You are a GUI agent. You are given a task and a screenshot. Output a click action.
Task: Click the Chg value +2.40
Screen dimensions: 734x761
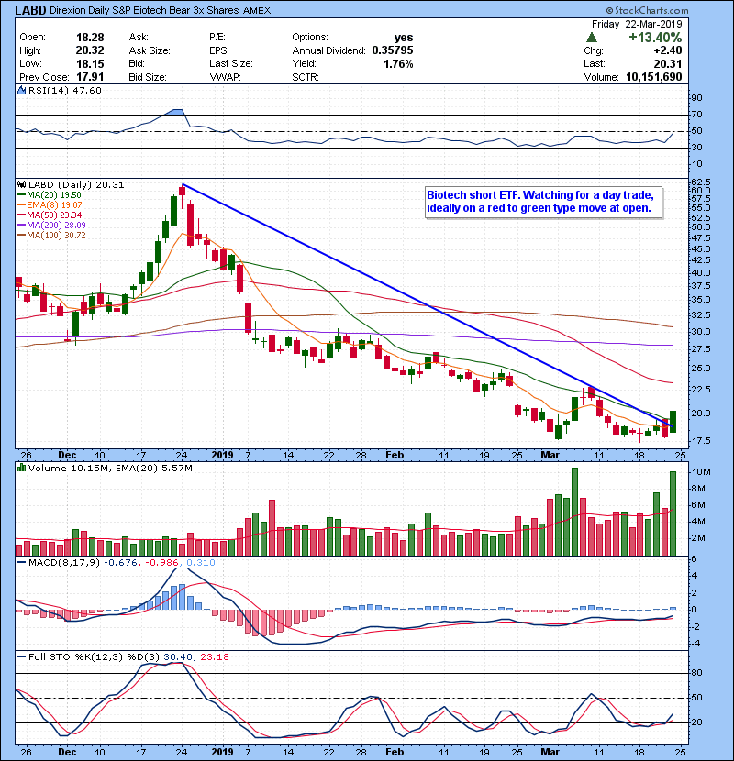[x=667, y=50]
